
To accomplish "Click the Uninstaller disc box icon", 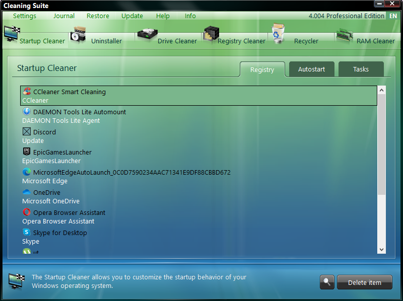I will (78, 34).
